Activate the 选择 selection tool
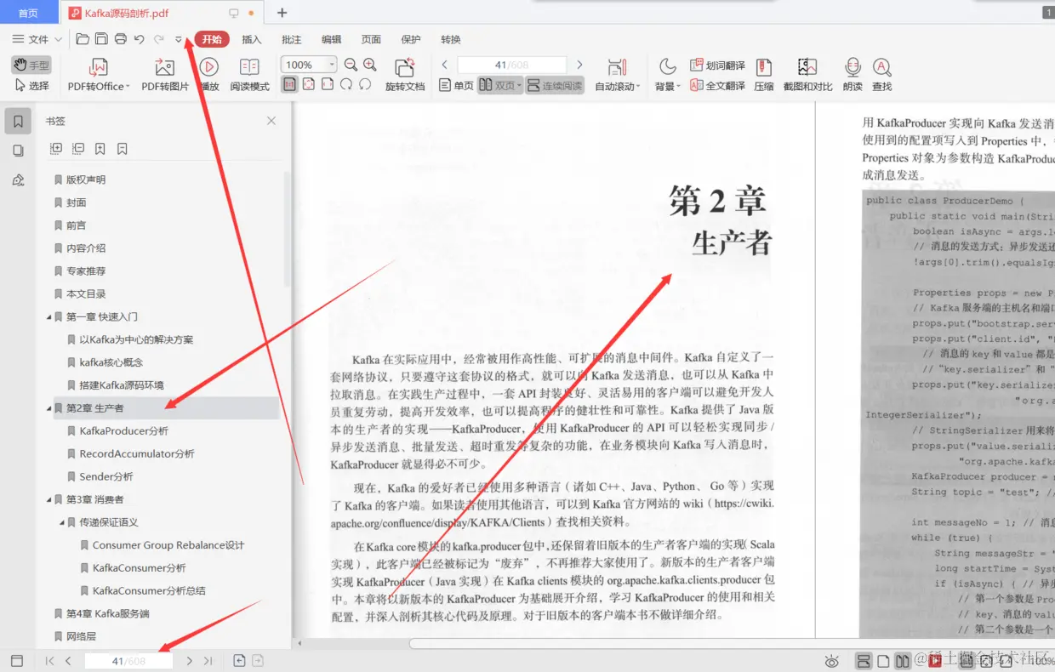1055x672 pixels. point(31,85)
